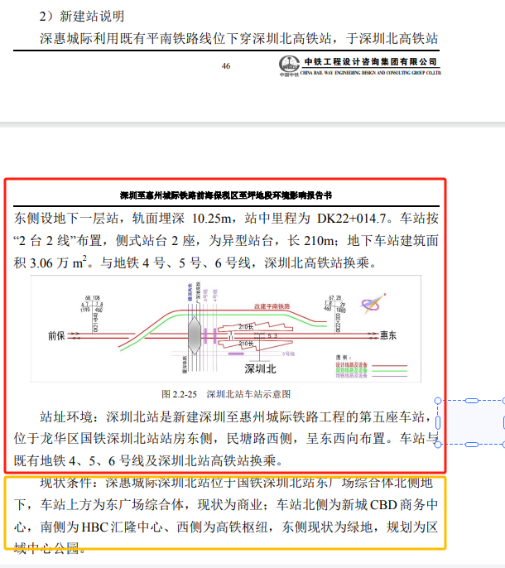Click the China Railway logo in the footer
This screenshot has width=505, height=568.
coord(289,65)
